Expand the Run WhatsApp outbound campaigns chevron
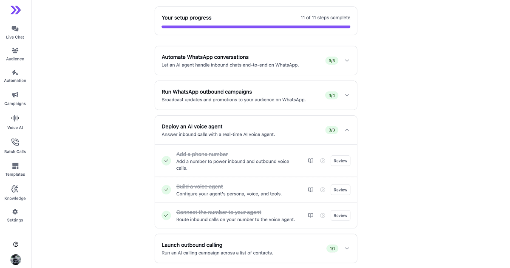510x268 pixels. (x=347, y=95)
